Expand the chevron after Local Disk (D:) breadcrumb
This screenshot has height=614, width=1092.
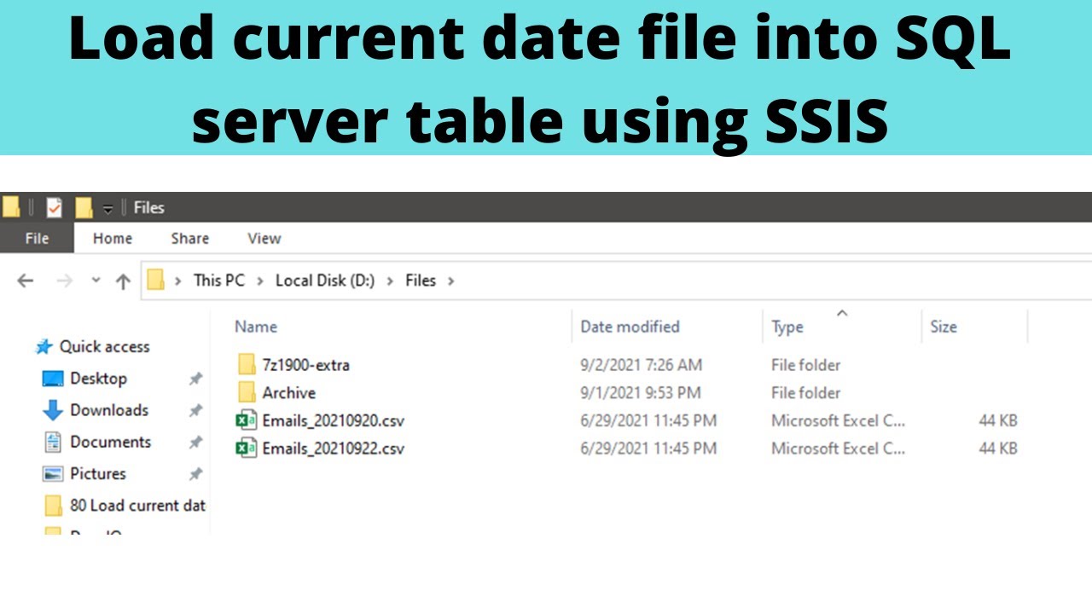click(x=390, y=281)
